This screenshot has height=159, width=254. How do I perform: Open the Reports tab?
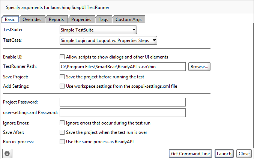click(x=56, y=19)
